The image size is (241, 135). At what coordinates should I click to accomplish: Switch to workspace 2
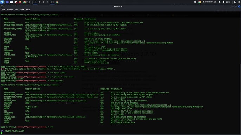(x=39, y=2)
